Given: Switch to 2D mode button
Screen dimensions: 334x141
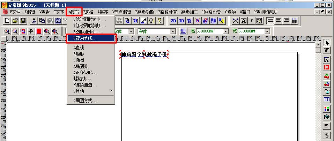Looking at the screenshot, I should (x=173, y=21).
